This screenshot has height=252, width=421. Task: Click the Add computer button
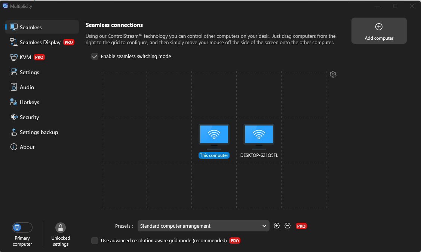point(379,31)
